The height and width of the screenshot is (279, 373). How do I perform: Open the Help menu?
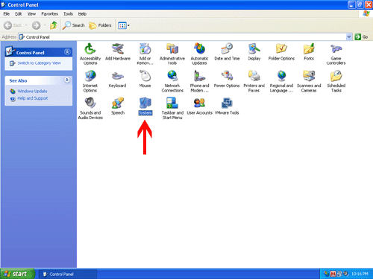tap(82, 14)
